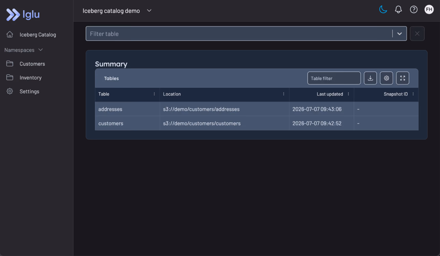The width and height of the screenshot is (440, 256).
Task: Click the Customers folder icon
Action: pos(10,63)
